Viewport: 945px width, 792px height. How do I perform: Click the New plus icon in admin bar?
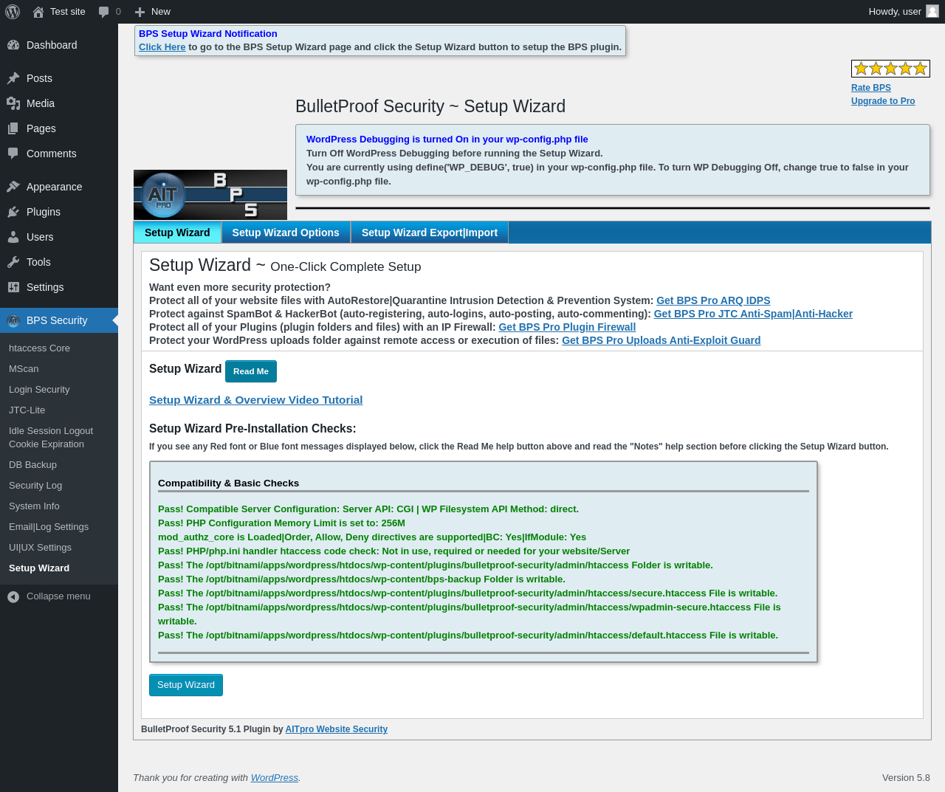140,12
